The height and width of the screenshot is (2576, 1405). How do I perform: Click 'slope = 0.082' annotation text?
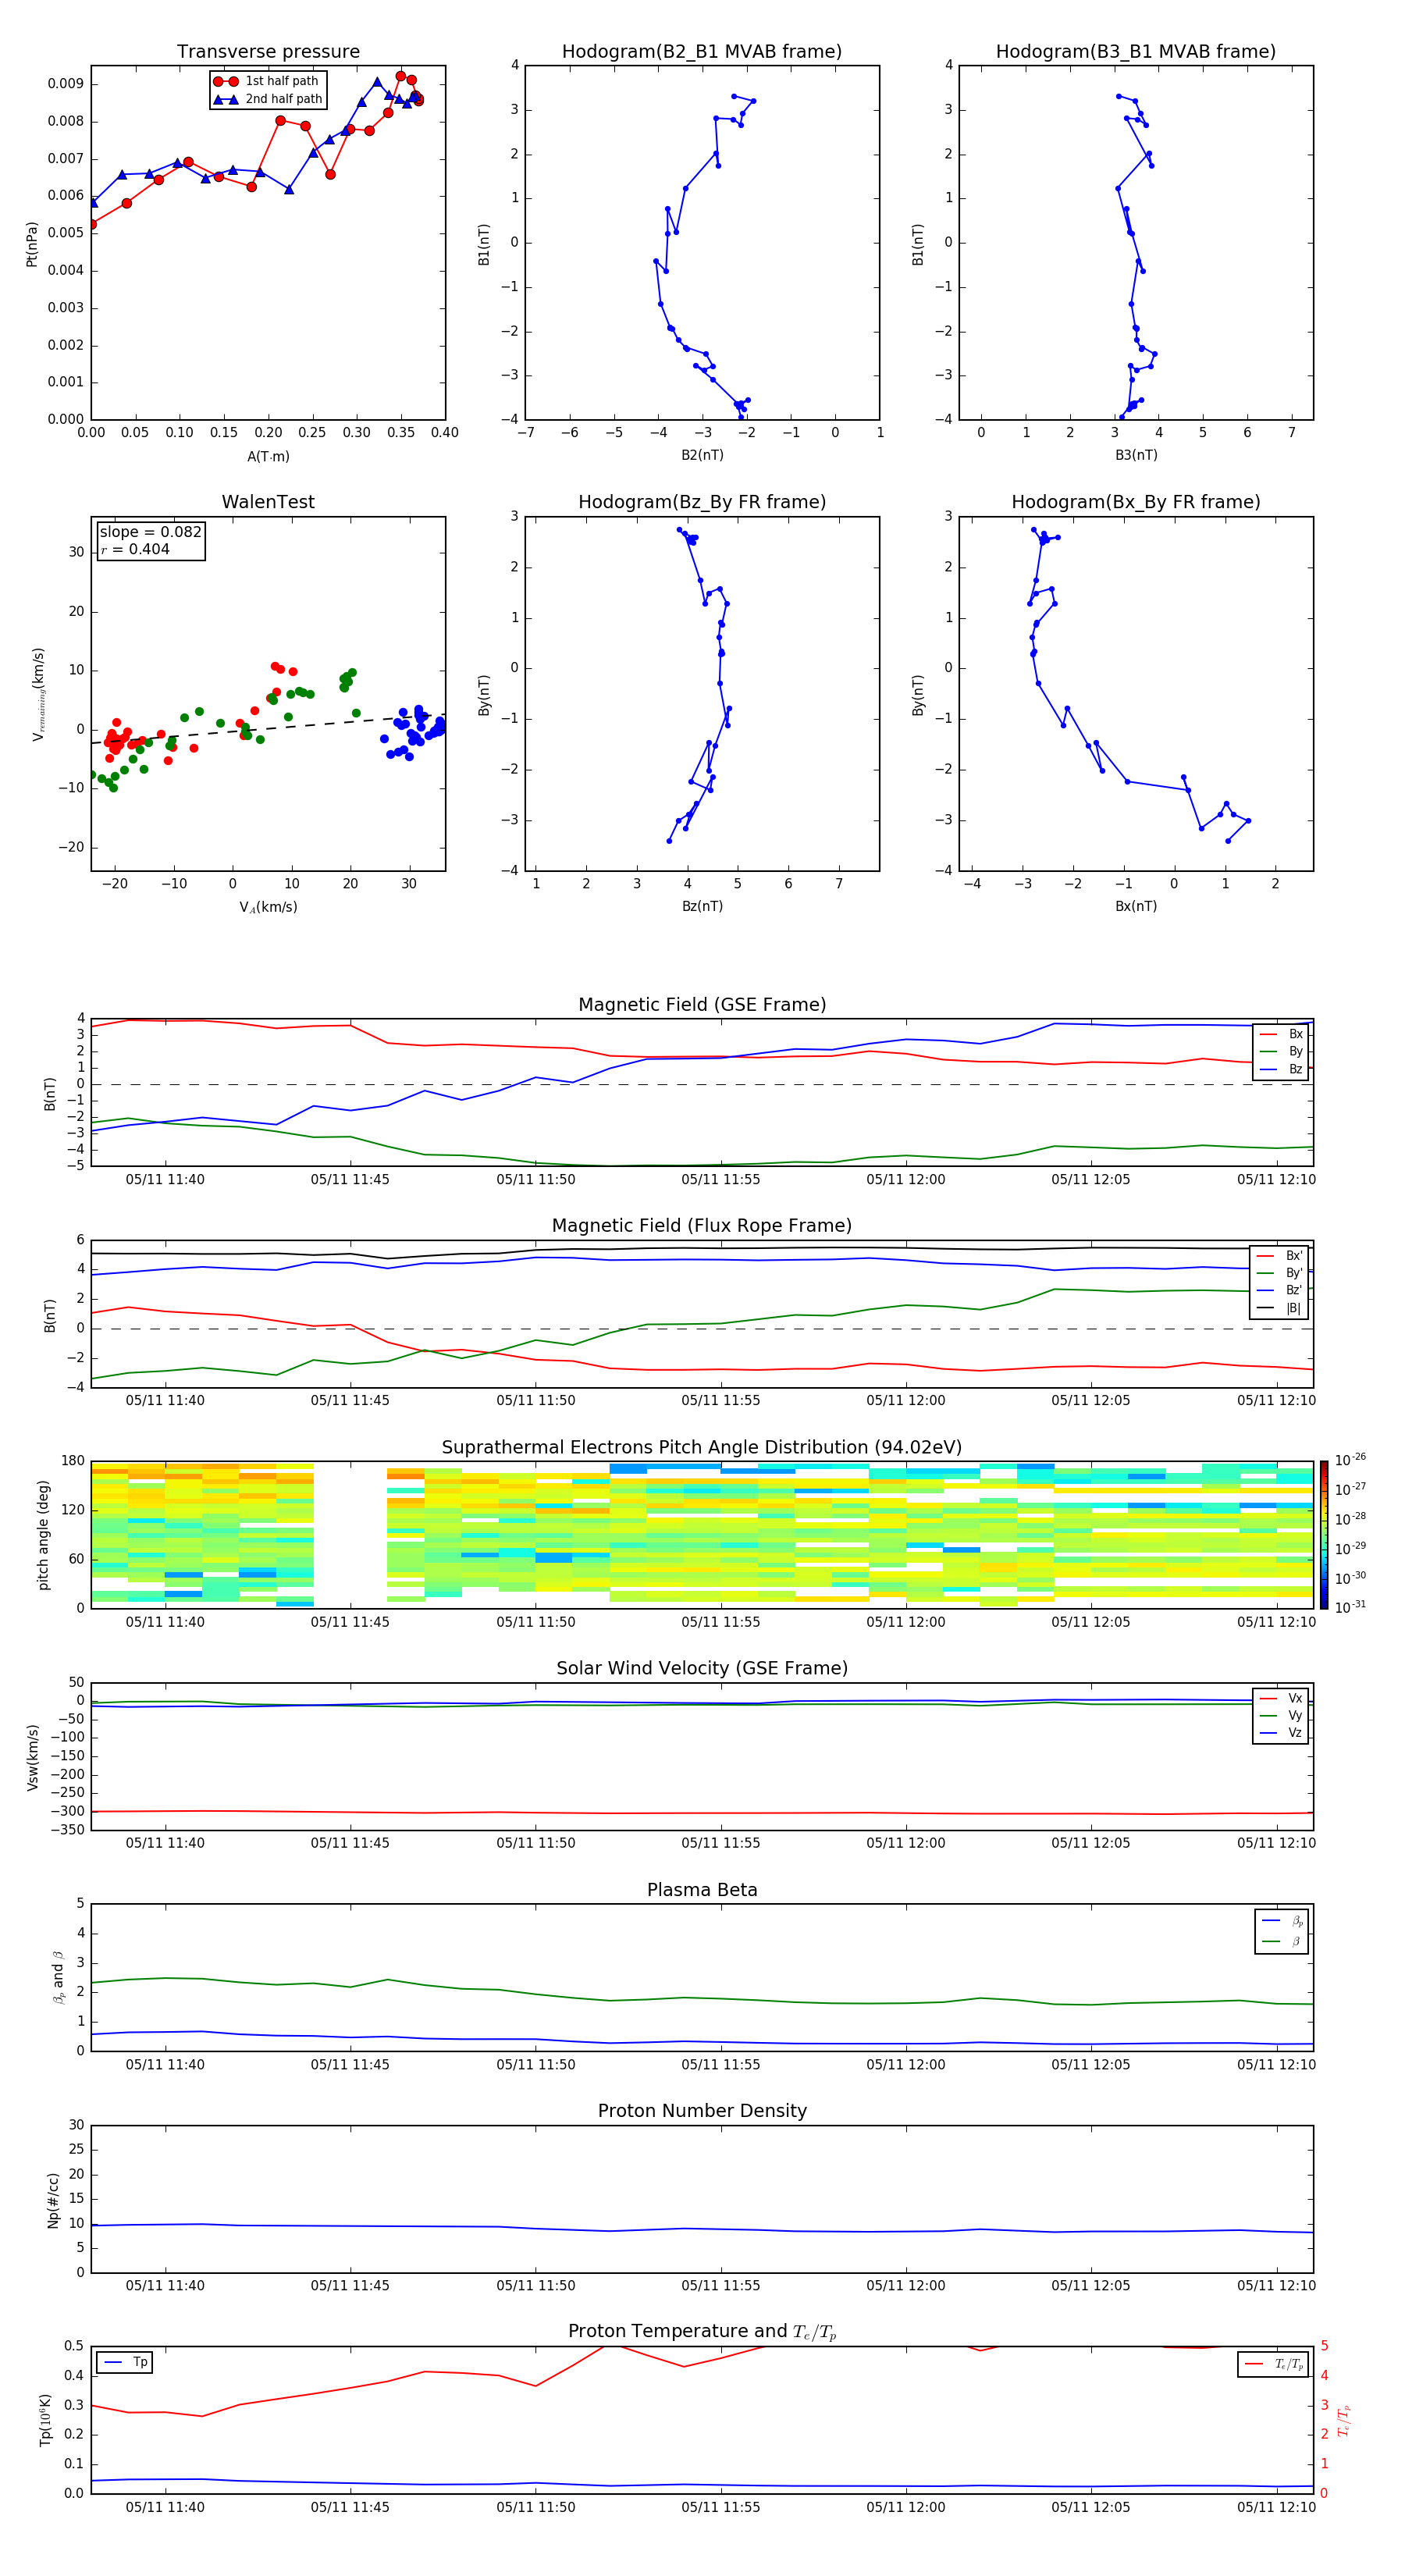150,532
